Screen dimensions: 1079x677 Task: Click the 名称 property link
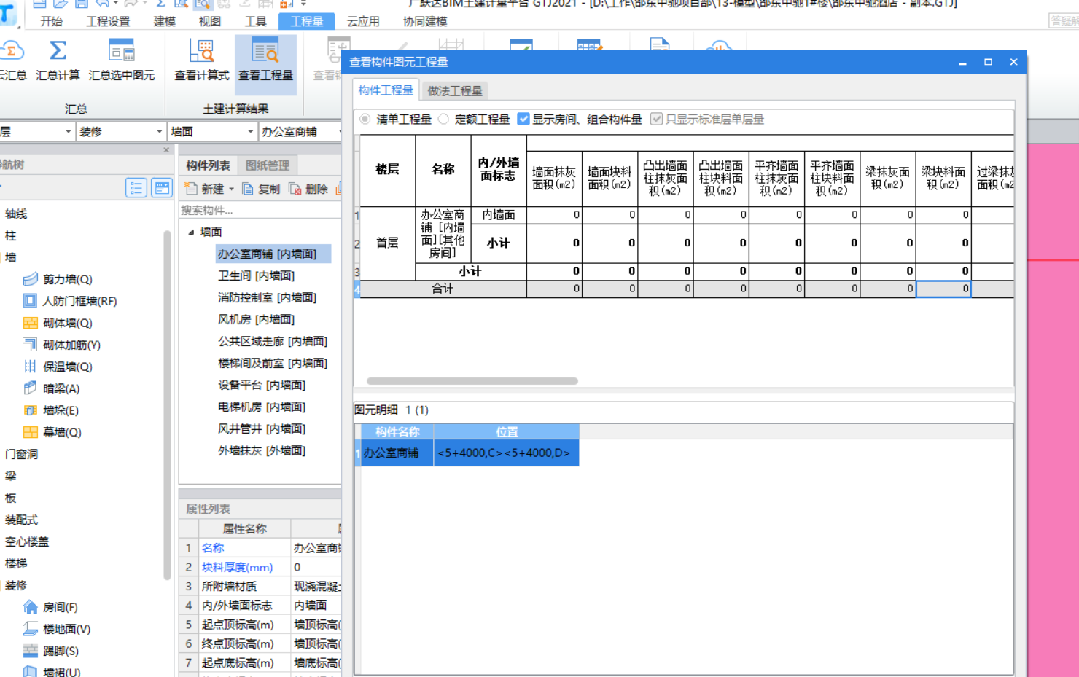tap(213, 548)
